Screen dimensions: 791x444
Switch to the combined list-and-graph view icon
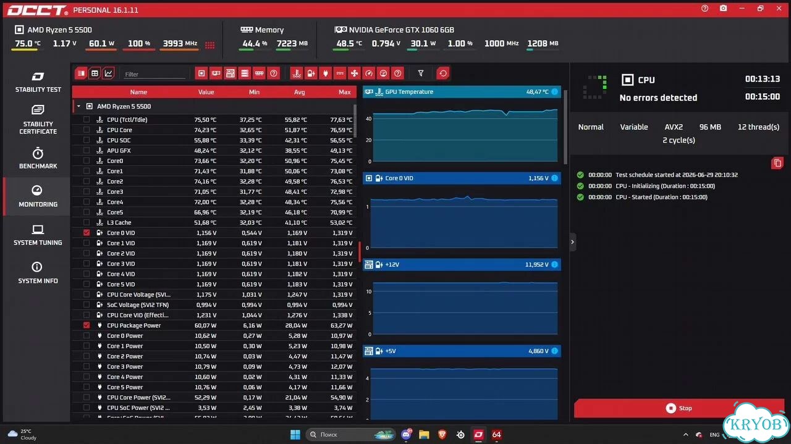[x=81, y=73]
